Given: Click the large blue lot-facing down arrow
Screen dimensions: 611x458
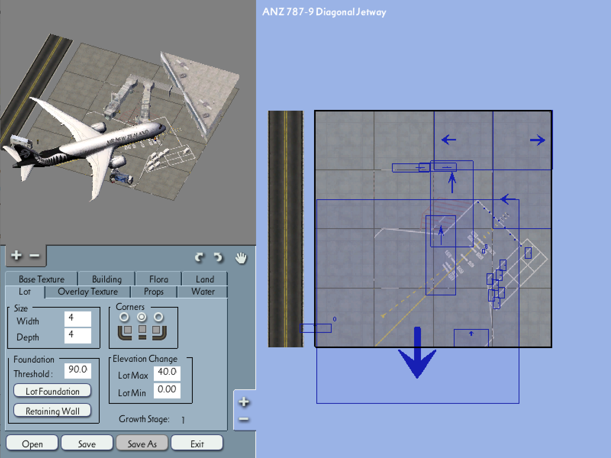Looking at the screenshot, I should 417,352.
